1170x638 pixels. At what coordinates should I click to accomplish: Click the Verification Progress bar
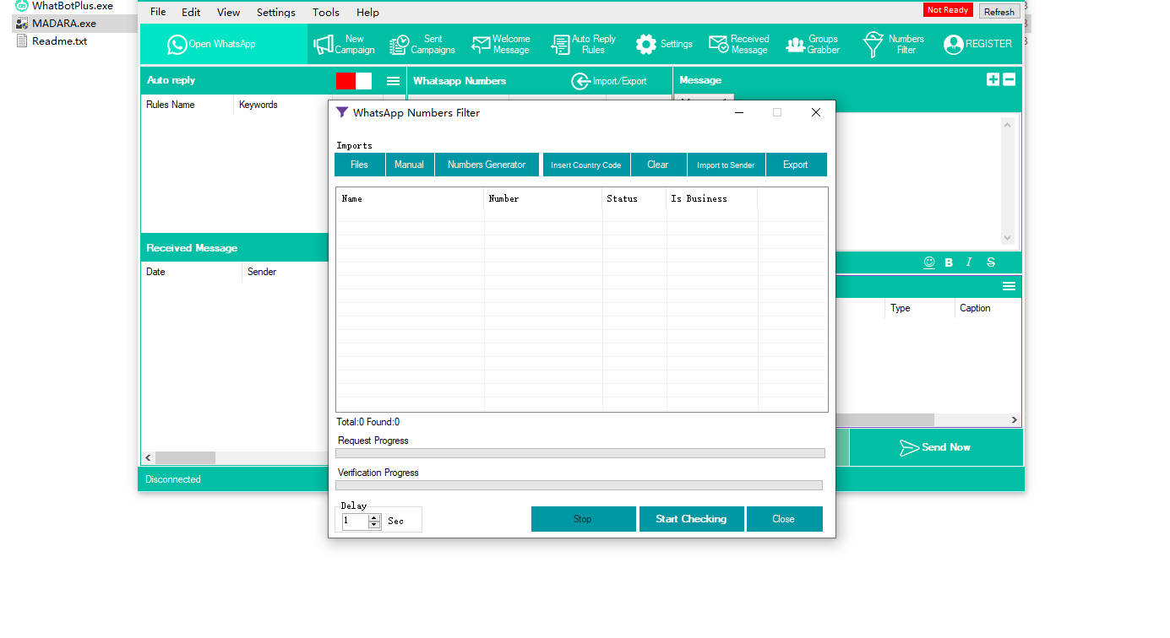pyautogui.click(x=579, y=485)
